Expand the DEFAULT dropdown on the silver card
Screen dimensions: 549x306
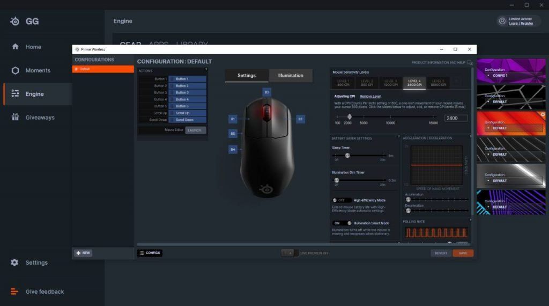pyautogui.click(x=514, y=180)
